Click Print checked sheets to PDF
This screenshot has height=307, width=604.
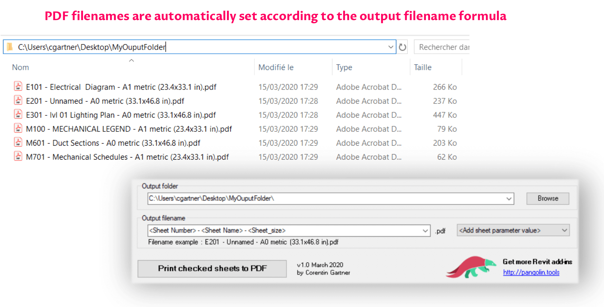[212, 269]
